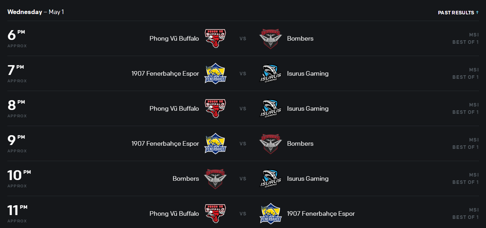Click Phong Vũ Buffalo logo in 6 PM match
Screen dimensions: 486x228
point(215,39)
